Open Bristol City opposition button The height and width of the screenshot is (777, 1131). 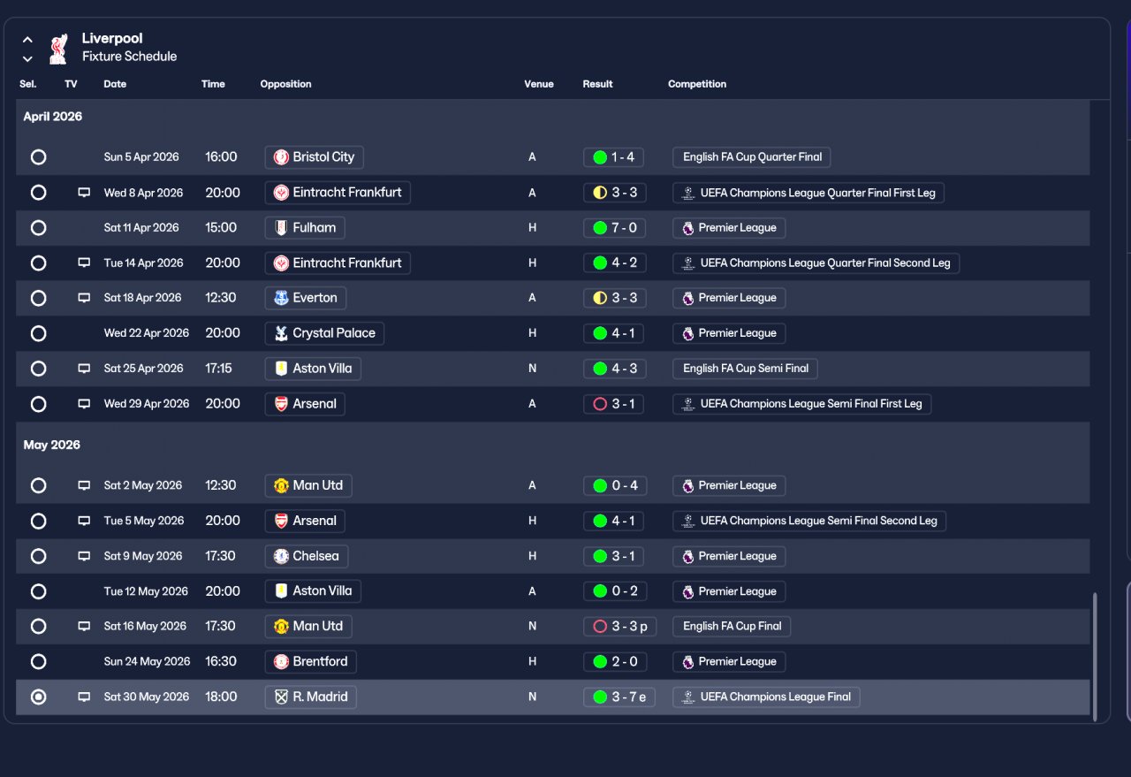coord(314,157)
